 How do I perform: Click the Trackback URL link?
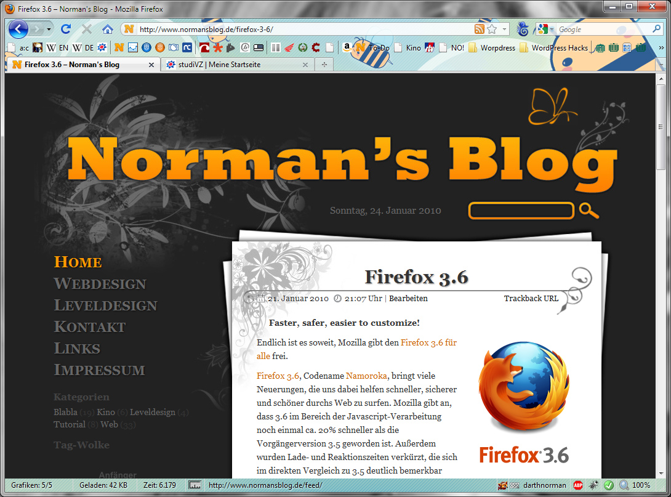(531, 298)
